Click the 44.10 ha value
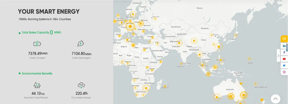The height and width of the screenshot is (104, 288). point(38,93)
